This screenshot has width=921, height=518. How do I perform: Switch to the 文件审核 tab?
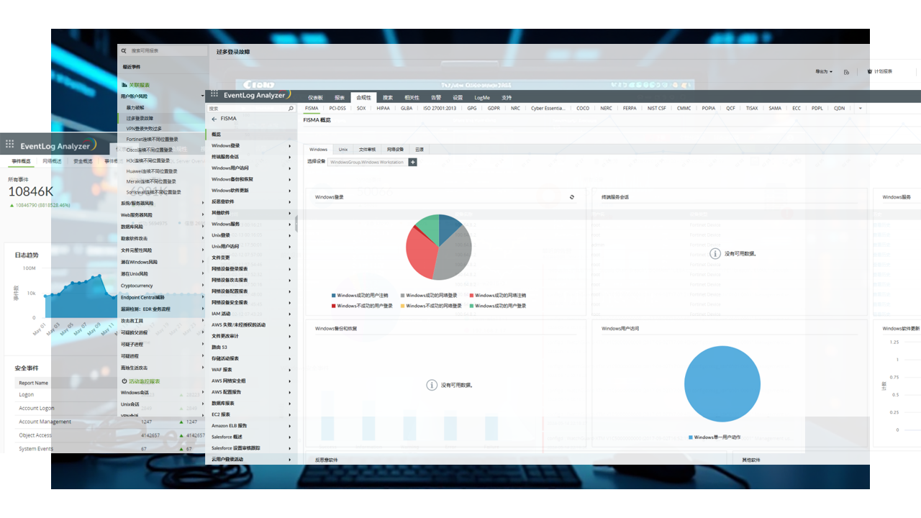[368, 150]
